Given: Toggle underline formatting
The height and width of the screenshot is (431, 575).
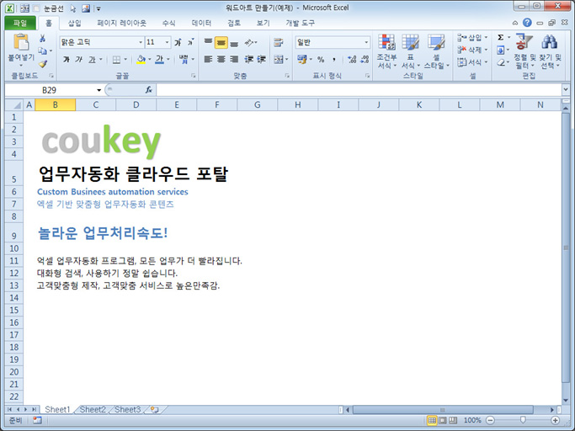Looking at the screenshot, I should (92, 60).
